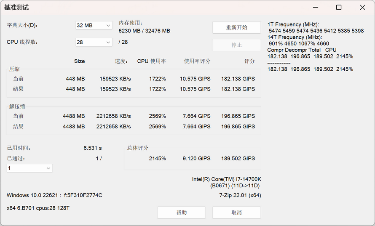Click the 重新开始 restart button
The width and height of the screenshot is (375, 226).
pyautogui.click(x=236, y=27)
